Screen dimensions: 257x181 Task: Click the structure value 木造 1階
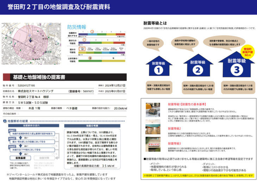34,108
